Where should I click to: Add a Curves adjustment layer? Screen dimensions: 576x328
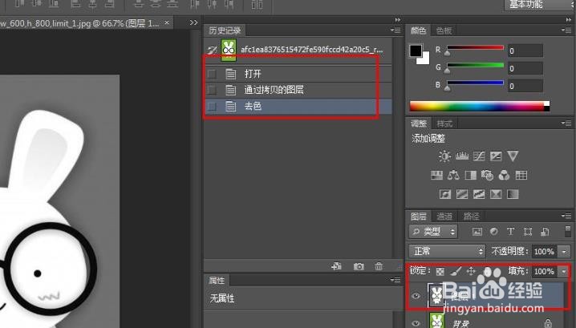click(x=479, y=156)
